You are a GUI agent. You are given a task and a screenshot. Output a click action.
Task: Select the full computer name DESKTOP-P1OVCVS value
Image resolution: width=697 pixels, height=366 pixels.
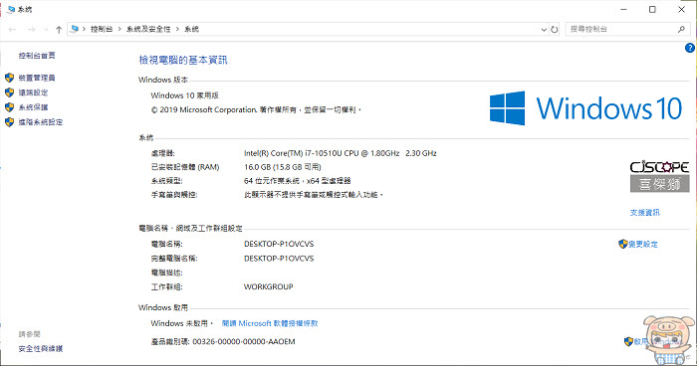click(x=279, y=258)
